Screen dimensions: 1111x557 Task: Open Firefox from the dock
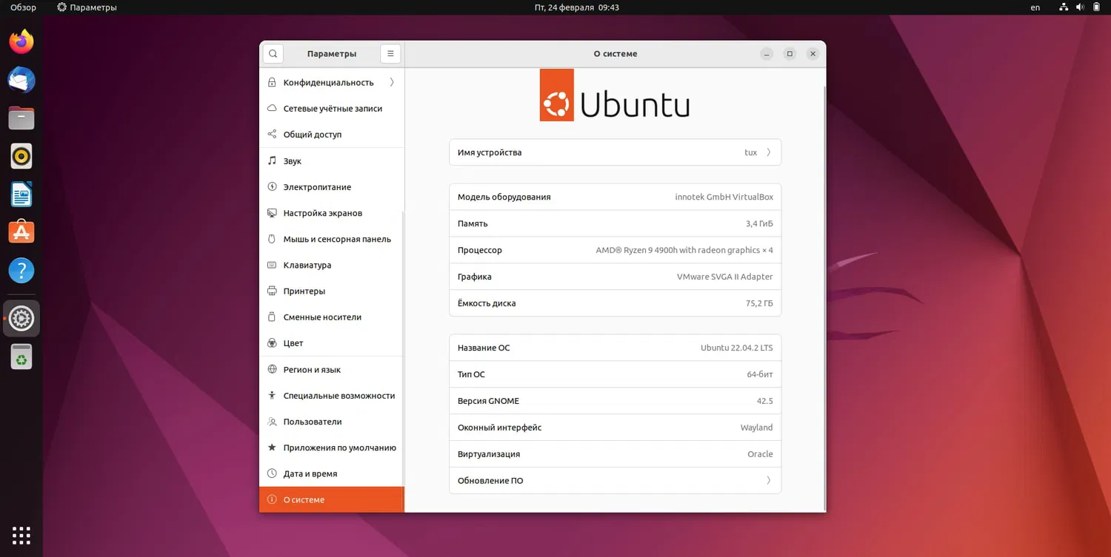pos(21,41)
